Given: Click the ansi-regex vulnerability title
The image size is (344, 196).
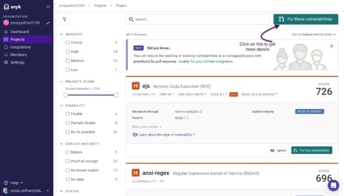Looking at the screenshot, I should point(156,173).
